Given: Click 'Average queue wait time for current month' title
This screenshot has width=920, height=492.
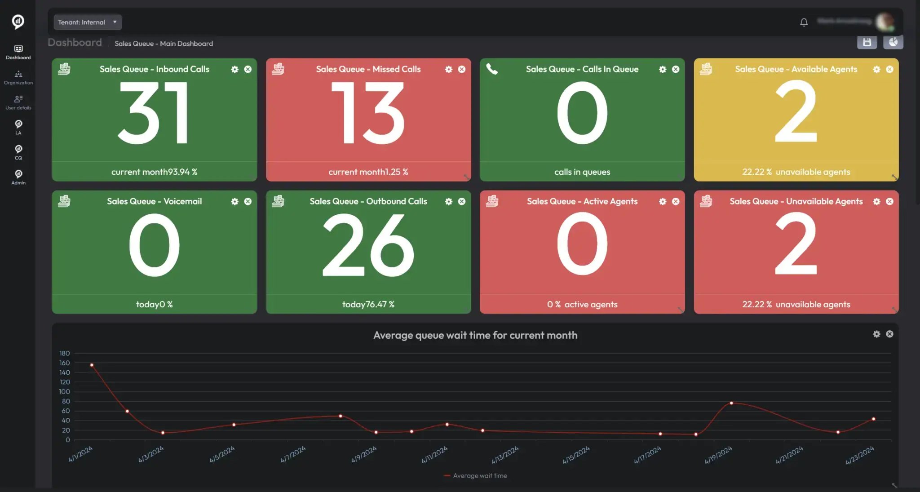Looking at the screenshot, I should pos(475,335).
